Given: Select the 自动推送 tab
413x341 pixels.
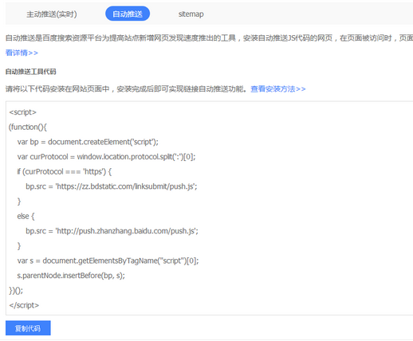Looking at the screenshot, I should tap(128, 14).
